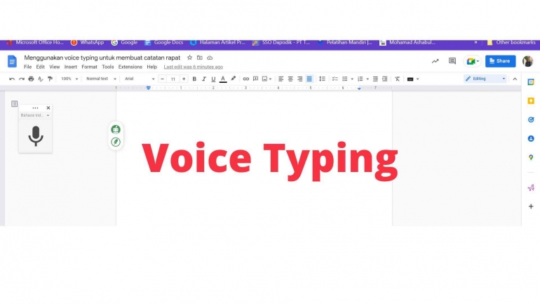The image size is (540, 304).
Task: Open the Tools menu
Action: pyautogui.click(x=107, y=67)
